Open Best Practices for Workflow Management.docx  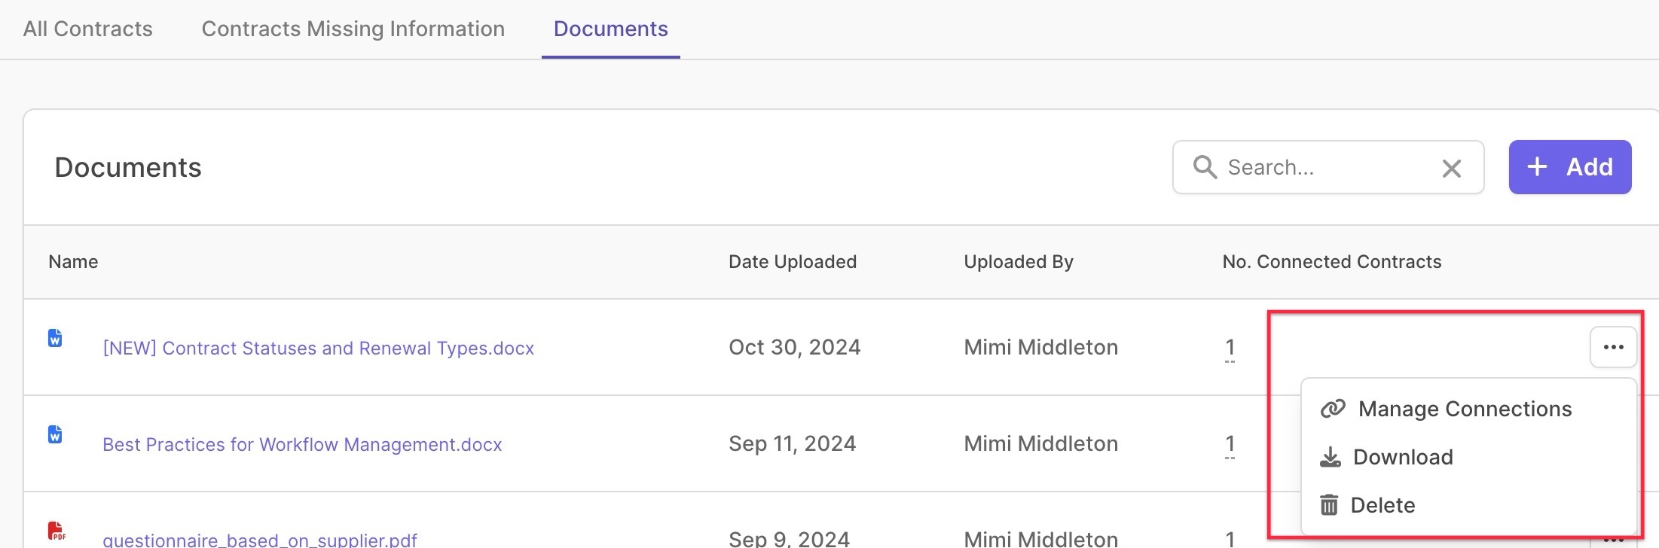[x=302, y=444]
